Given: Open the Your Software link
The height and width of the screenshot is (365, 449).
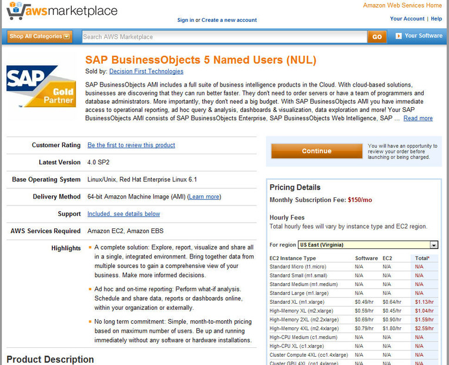Looking at the screenshot, I should [x=424, y=36].
